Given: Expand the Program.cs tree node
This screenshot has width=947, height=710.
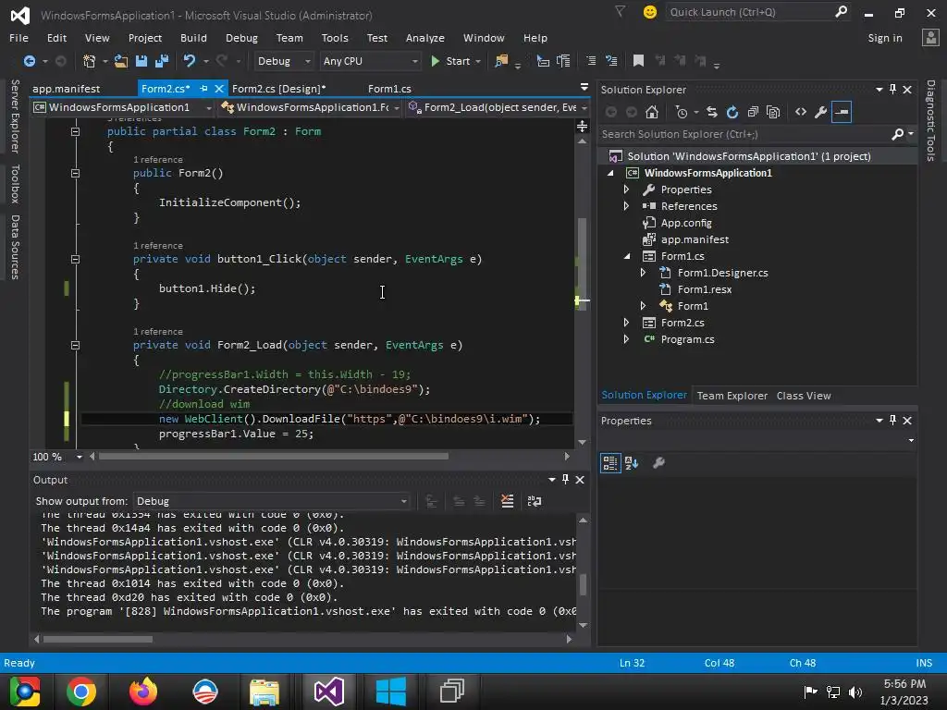Looking at the screenshot, I should 626,339.
